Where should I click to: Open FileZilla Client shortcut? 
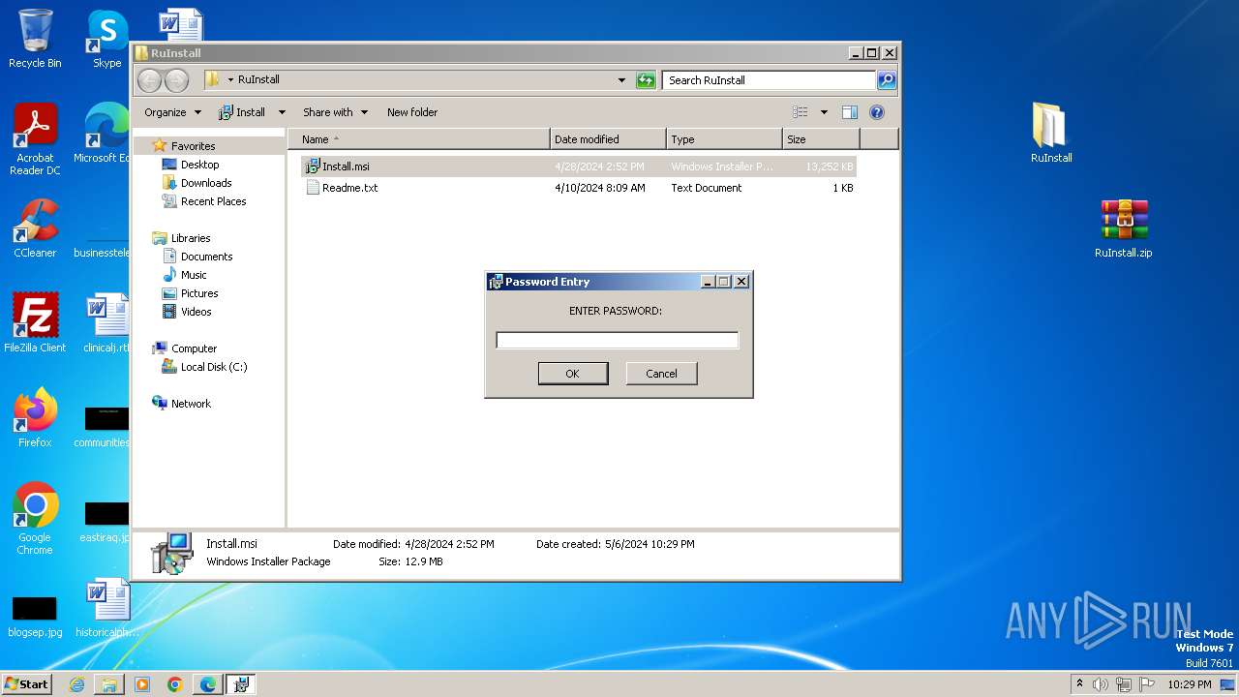click(x=35, y=322)
